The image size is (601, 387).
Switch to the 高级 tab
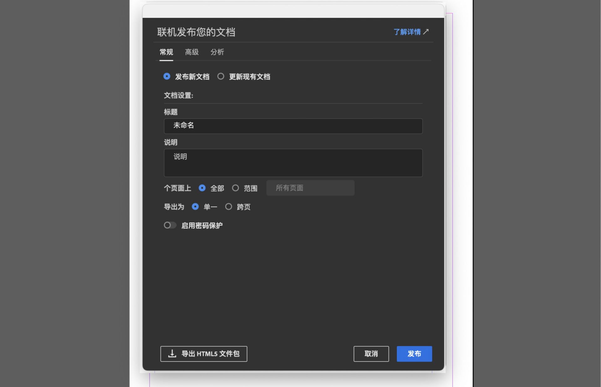tap(192, 52)
